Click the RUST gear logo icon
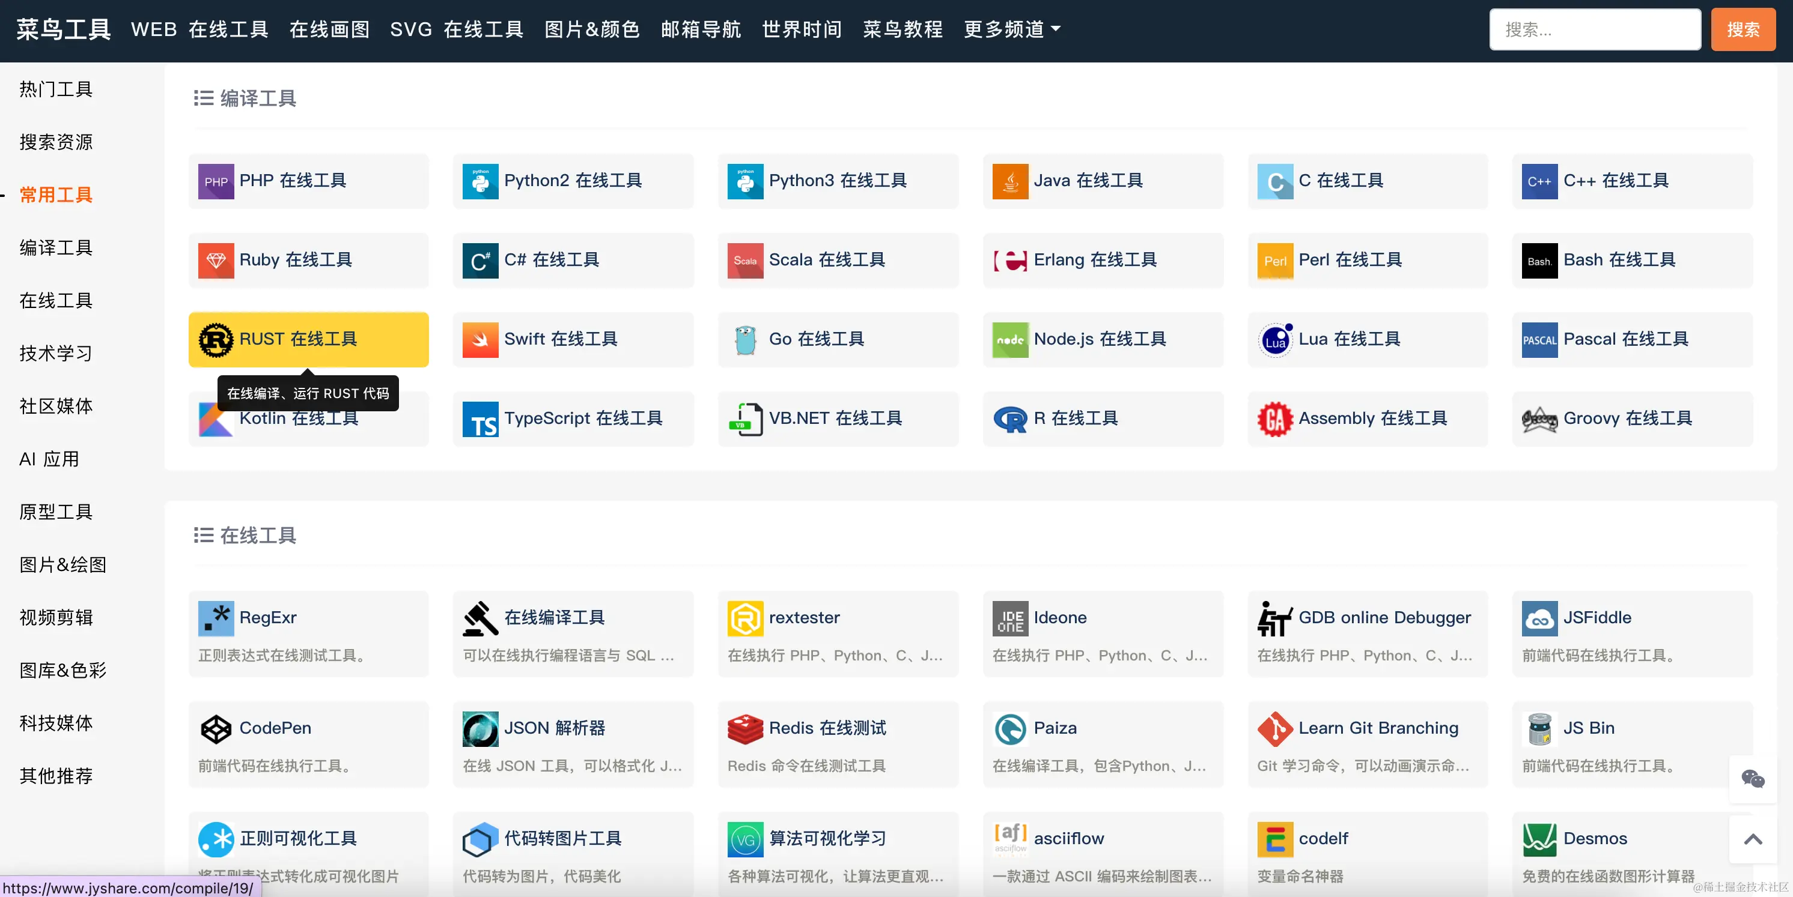The height and width of the screenshot is (897, 1793). click(x=216, y=340)
